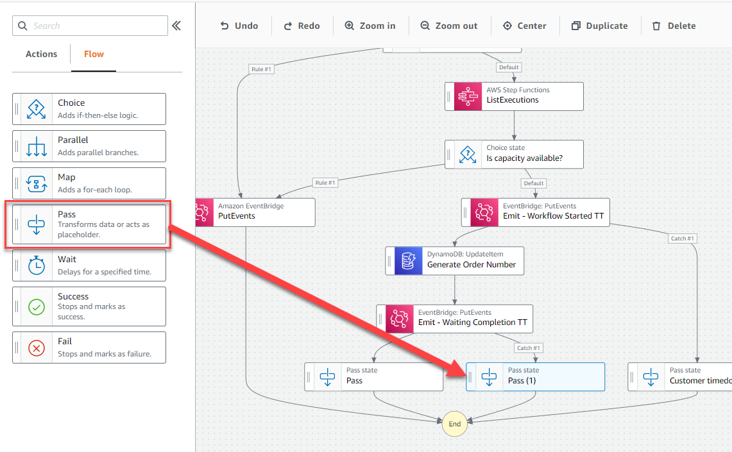
Task: Click Zoom out on the toolbar
Action: 448,26
